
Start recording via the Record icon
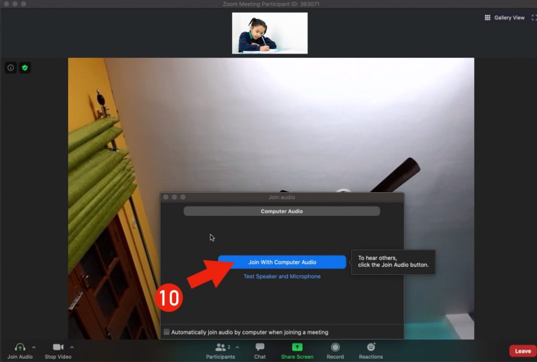335,347
